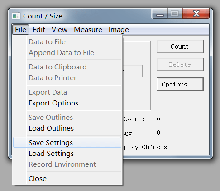Choose Save Settings in the menu
The width and height of the screenshot is (220, 191).
coord(67,142)
